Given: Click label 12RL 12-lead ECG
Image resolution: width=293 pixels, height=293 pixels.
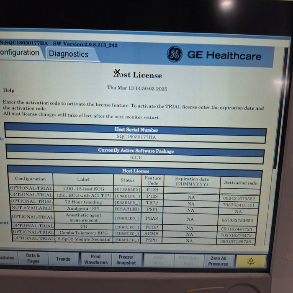Looking at the screenshot, I should (x=83, y=189).
